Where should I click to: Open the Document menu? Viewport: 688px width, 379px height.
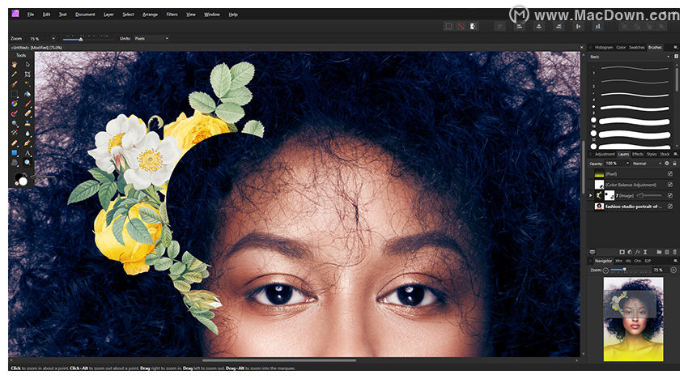pos(85,15)
